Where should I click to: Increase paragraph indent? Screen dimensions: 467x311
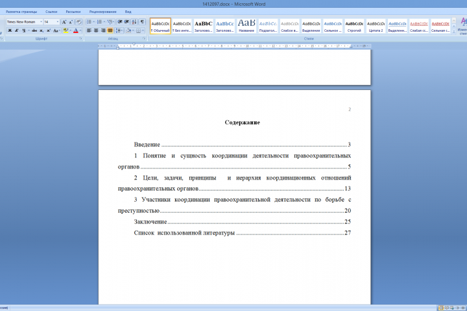[127, 22]
